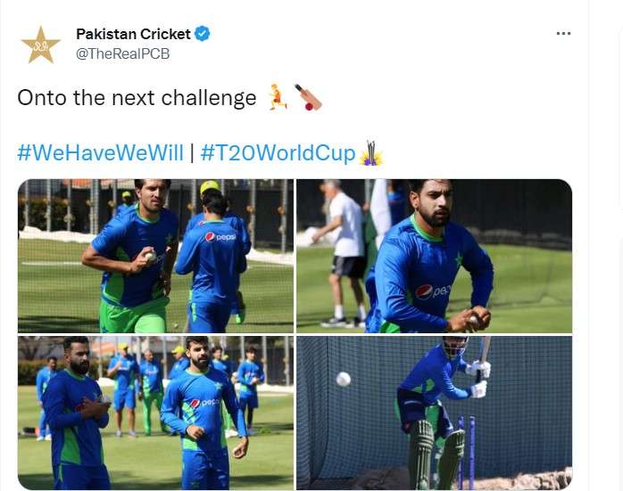Image resolution: width=623 pixels, height=491 pixels.
Task: Open the photo of two players standing on grass
Action: point(155,413)
